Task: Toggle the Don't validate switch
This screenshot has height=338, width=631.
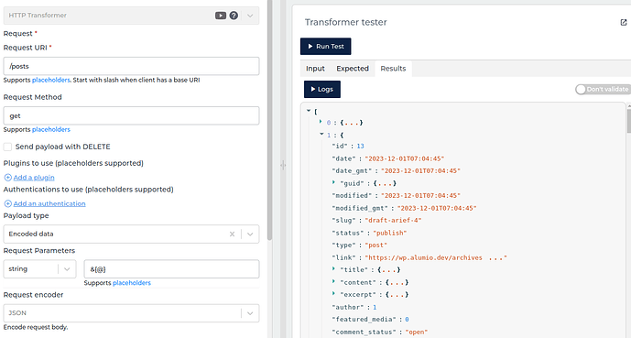Action: pyautogui.click(x=603, y=90)
